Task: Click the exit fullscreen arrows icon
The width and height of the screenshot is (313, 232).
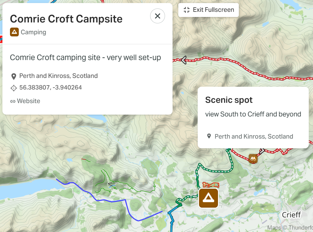Action: pyautogui.click(x=186, y=10)
